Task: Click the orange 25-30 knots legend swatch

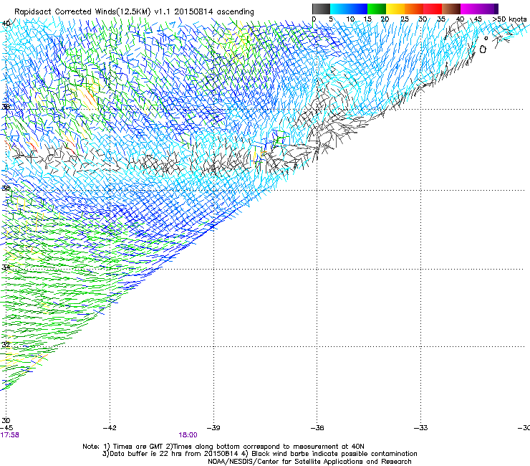Action: tap(414, 9)
